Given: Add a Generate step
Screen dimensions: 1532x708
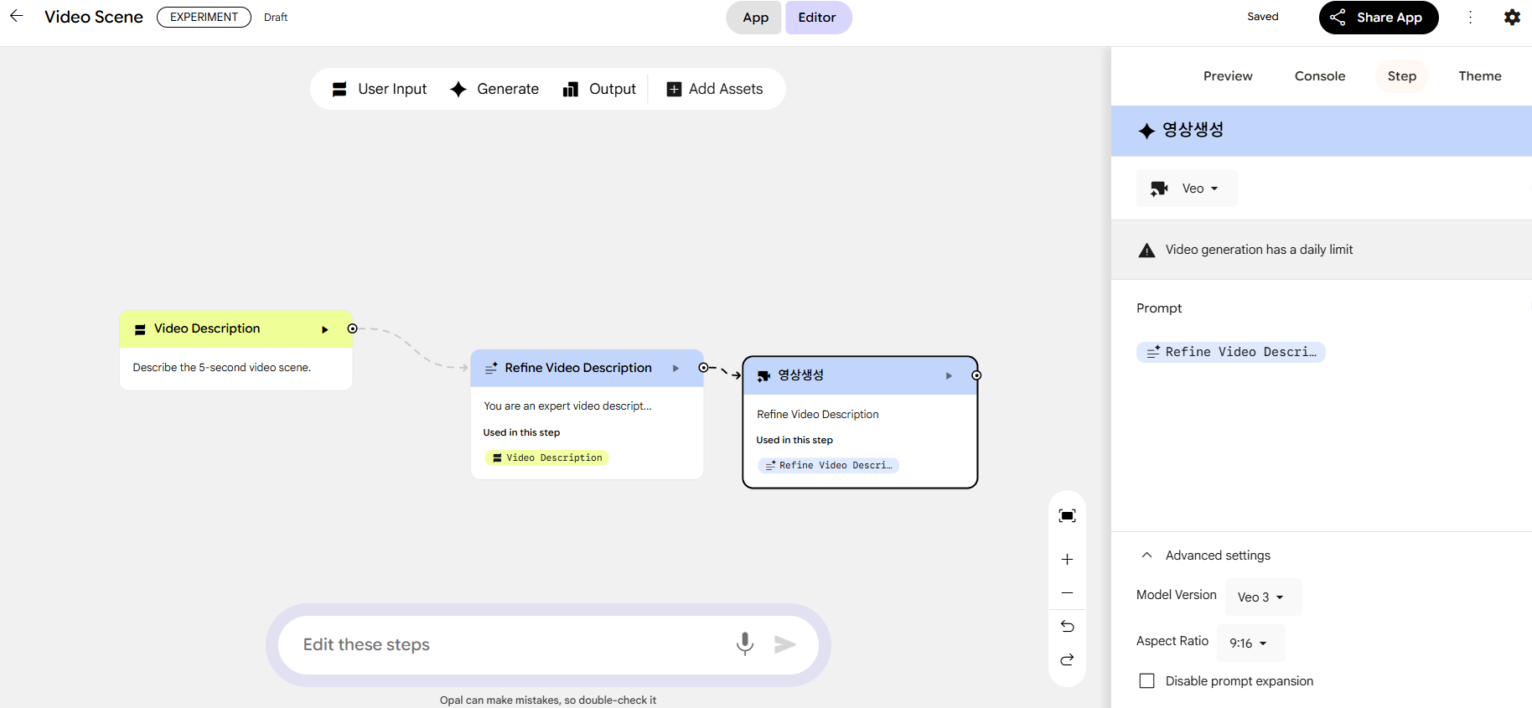Looking at the screenshot, I should 495,89.
